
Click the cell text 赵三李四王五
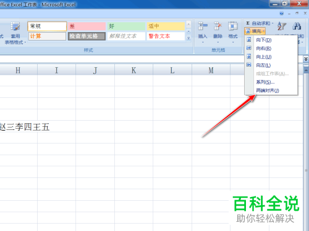(25, 127)
